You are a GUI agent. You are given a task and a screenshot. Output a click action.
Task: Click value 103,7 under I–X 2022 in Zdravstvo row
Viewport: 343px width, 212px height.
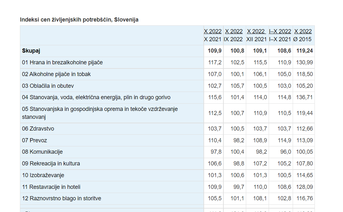(284, 129)
